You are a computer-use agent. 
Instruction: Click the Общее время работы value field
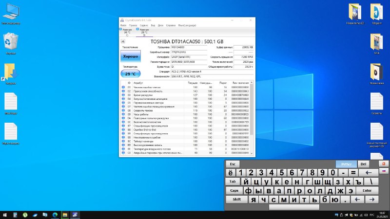[243, 67]
